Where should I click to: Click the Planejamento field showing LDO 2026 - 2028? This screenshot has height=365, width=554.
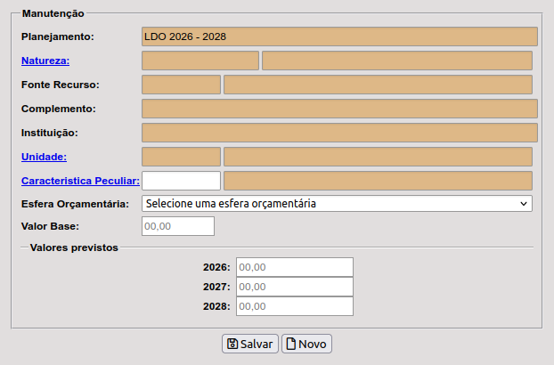pos(339,36)
